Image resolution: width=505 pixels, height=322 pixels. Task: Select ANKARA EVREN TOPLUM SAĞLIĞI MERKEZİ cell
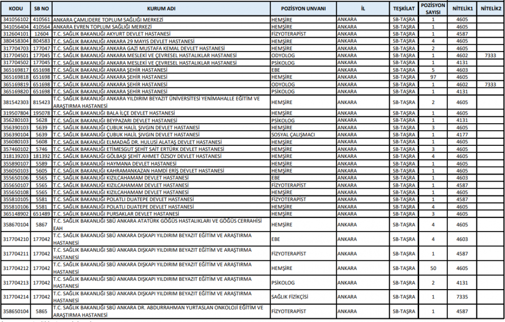pos(161,27)
